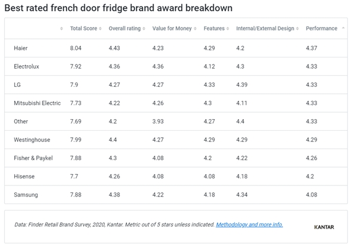Click the Electrolux brand cell
The image size is (353, 247).
(26, 66)
